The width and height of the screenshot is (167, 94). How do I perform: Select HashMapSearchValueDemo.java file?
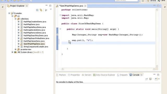point(36,38)
